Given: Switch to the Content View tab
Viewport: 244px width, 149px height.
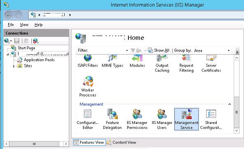Looking at the screenshot, I should (x=121, y=142).
